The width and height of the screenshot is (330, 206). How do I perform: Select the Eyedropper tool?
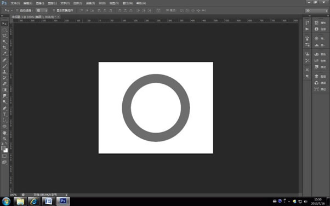(x=4, y=54)
